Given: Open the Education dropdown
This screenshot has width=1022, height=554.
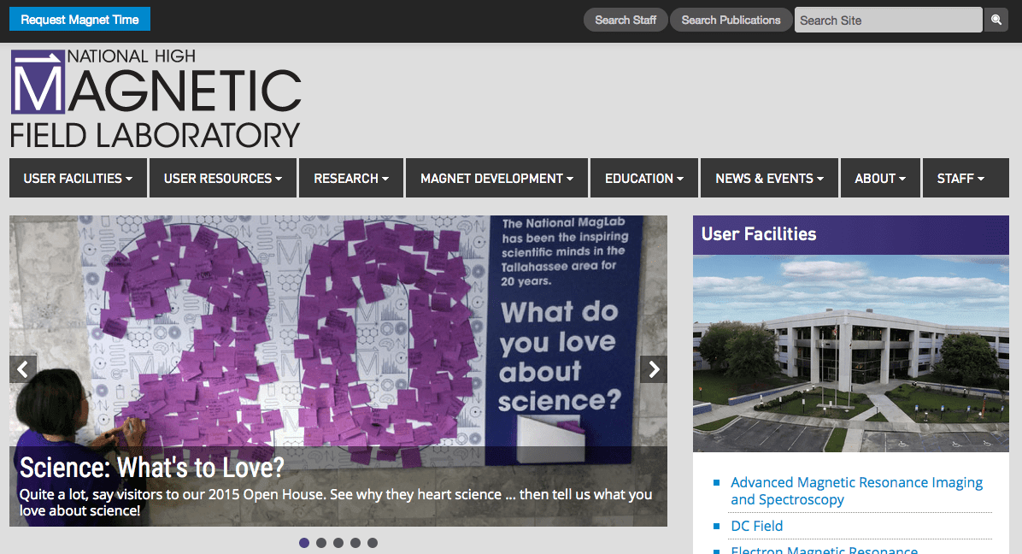Looking at the screenshot, I should click(x=644, y=178).
